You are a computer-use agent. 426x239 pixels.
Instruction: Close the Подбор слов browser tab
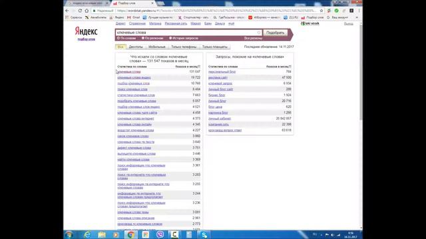point(152,3)
